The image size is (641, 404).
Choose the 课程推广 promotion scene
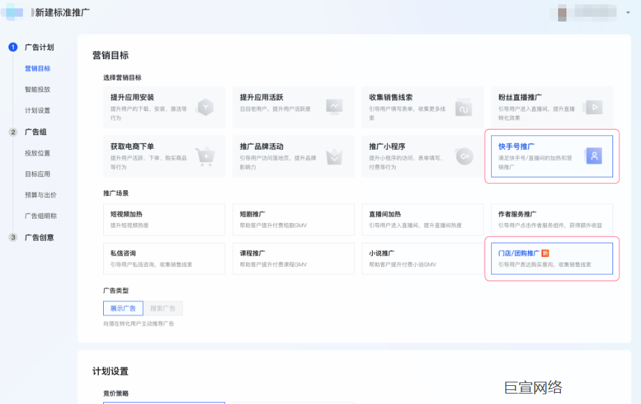pos(293,258)
